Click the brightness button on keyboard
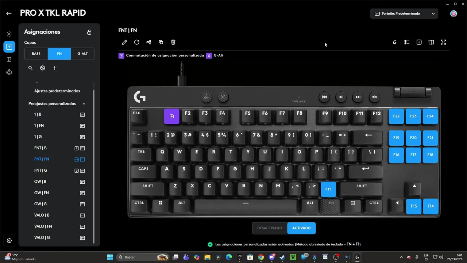Viewport: 467px width, 263px height. click(x=223, y=97)
